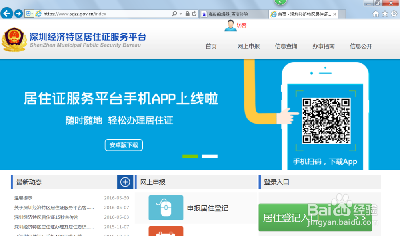This screenshot has width=400, height=236.
Task: Go back with the browser back arrow
Action: [7, 13]
